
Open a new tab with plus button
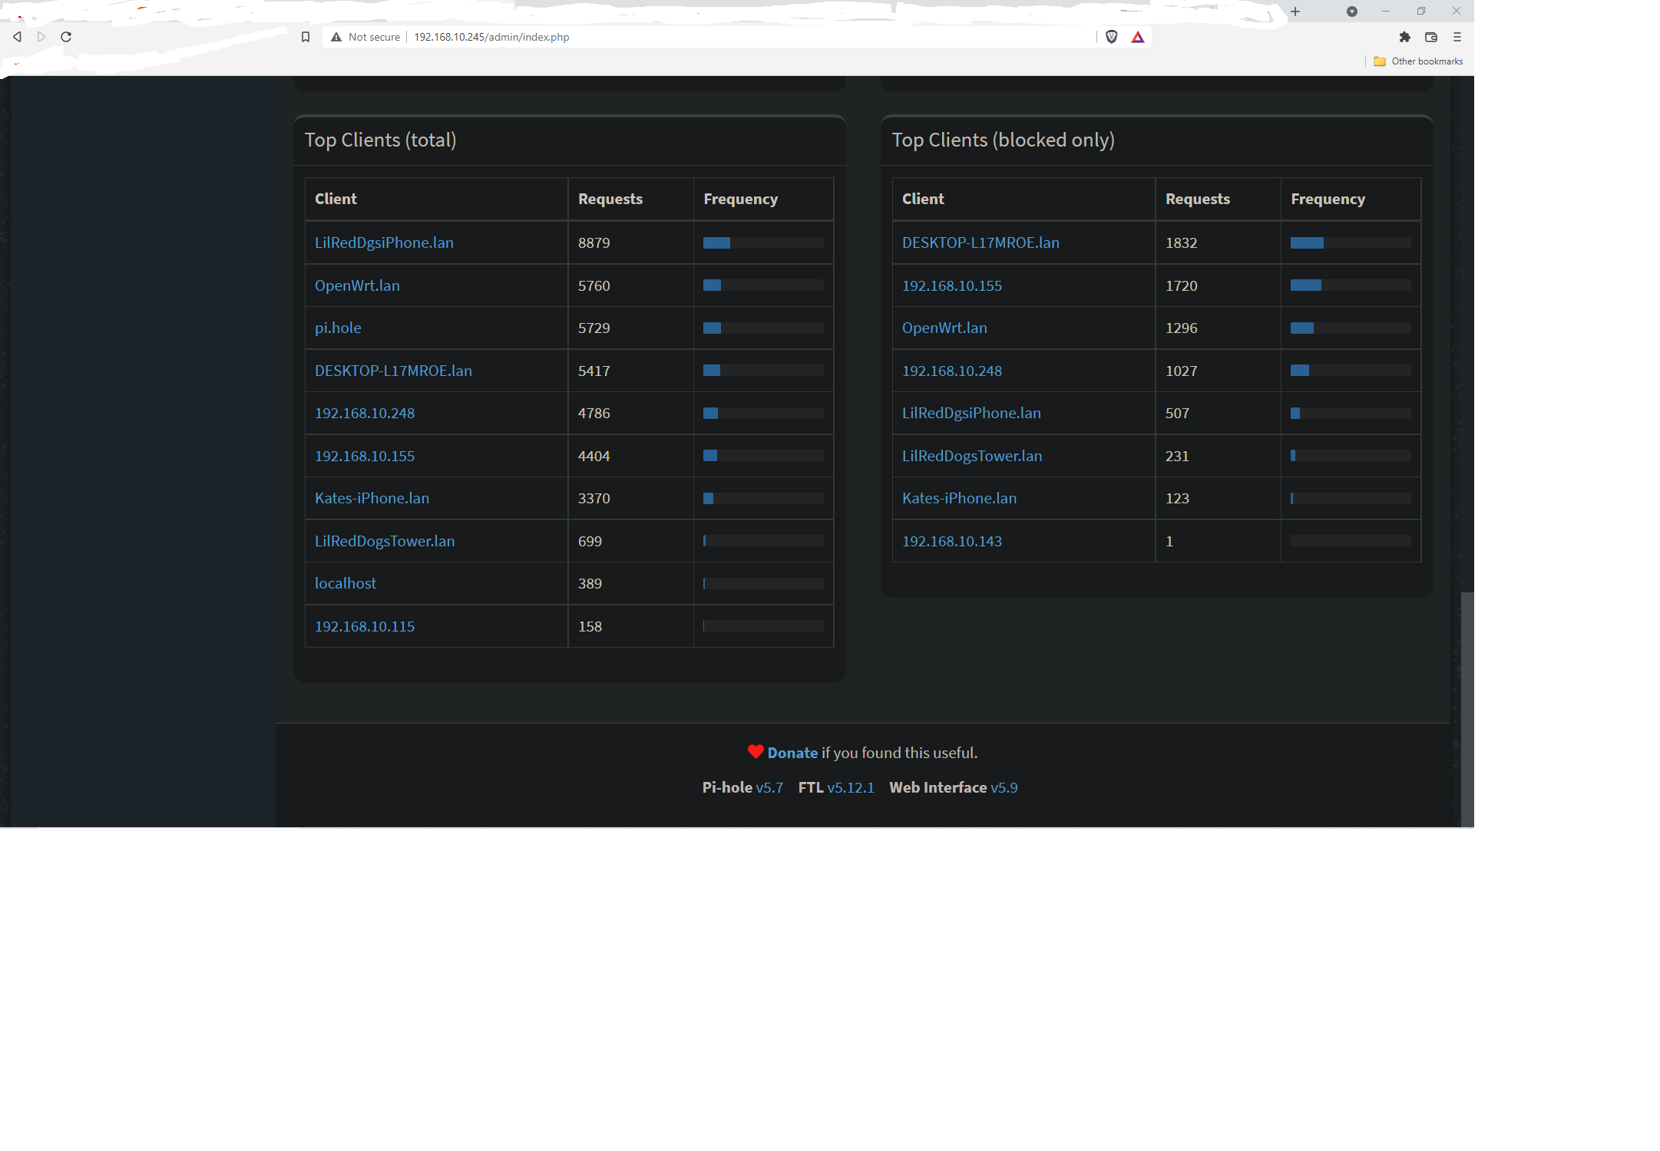1295,12
